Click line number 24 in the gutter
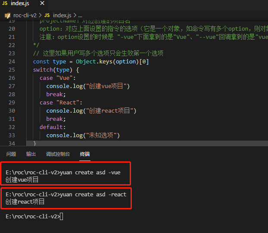Viewport: 268px width, 233px height. coord(12,62)
